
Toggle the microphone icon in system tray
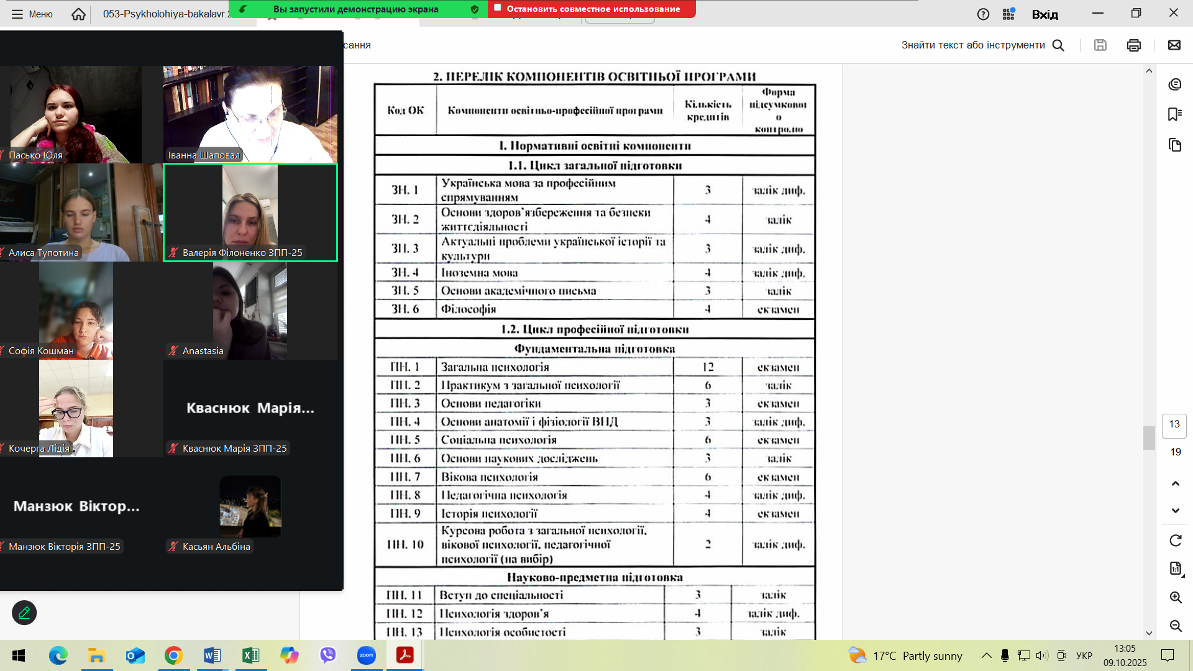point(1005,655)
